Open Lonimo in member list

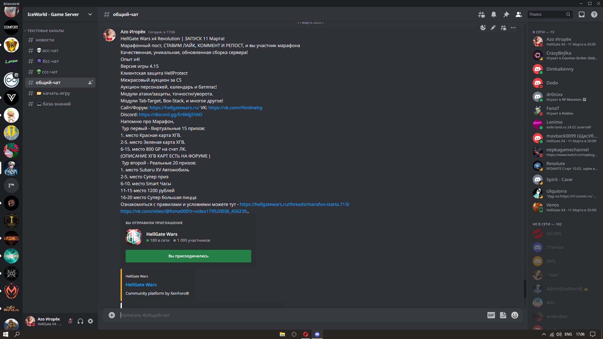[x=565, y=124]
